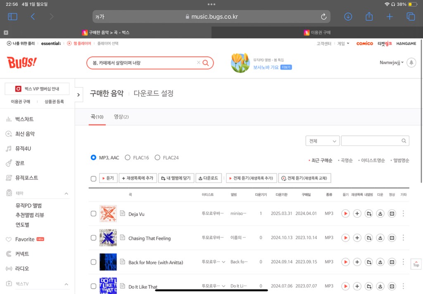This screenshot has width=423, height=294.
Task: Play the Deja Vu track
Action: pos(345,213)
